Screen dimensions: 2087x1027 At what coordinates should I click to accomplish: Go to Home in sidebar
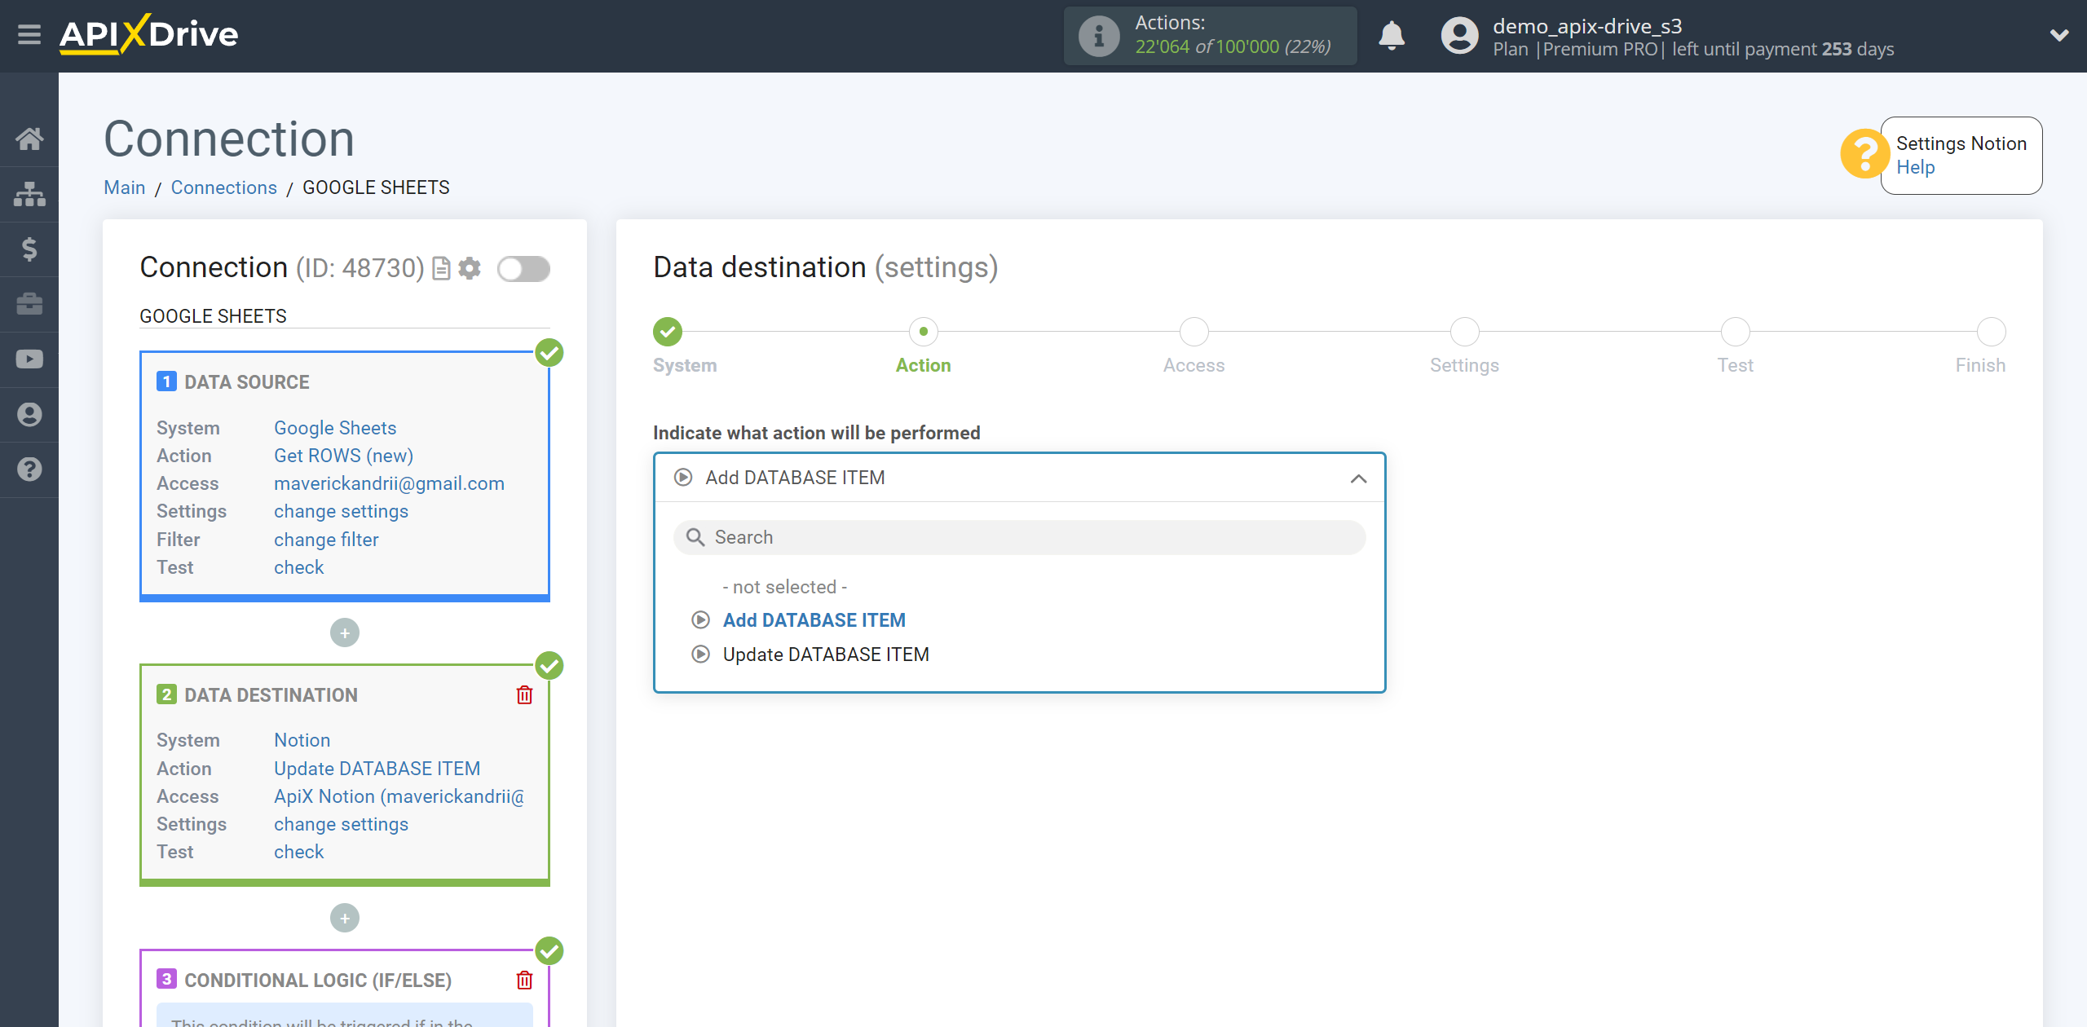(x=29, y=139)
